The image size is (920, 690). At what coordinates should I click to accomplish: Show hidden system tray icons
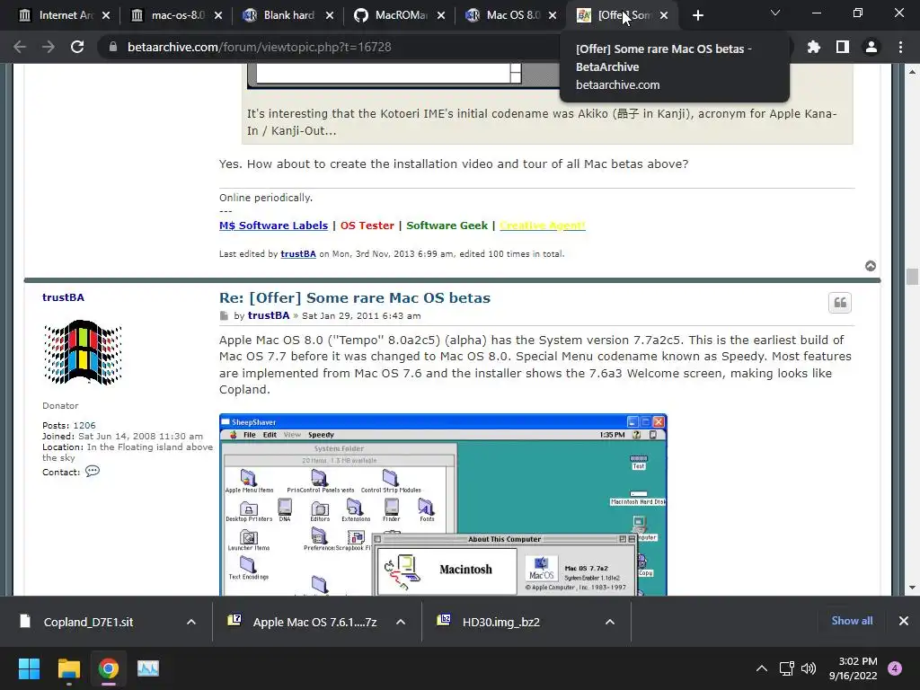(x=762, y=668)
